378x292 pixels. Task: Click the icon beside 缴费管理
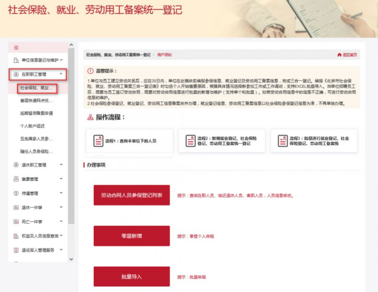16,178
